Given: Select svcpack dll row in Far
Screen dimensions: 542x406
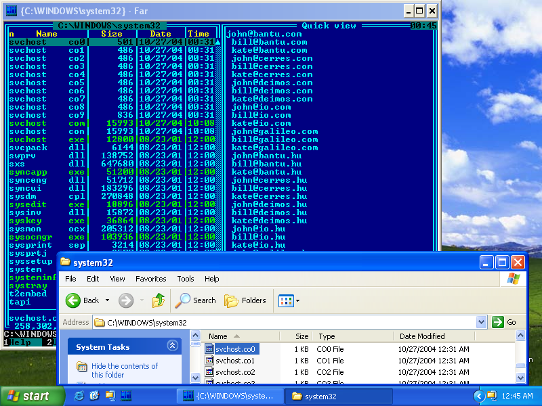Looking at the screenshot, I should (112, 148).
